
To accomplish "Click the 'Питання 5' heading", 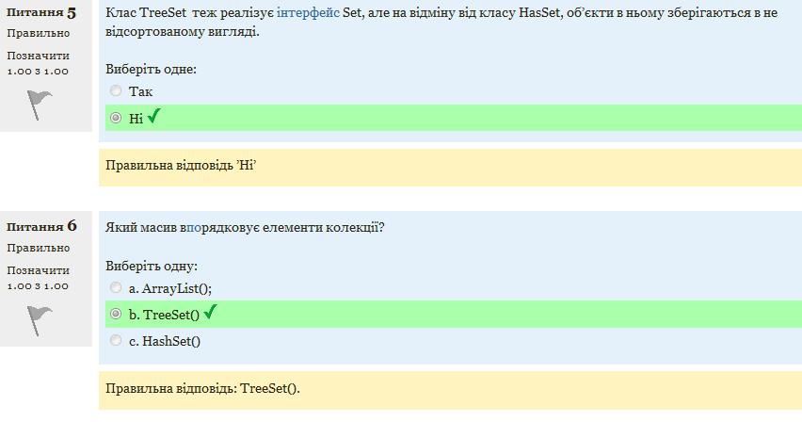I will [x=41, y=12].
